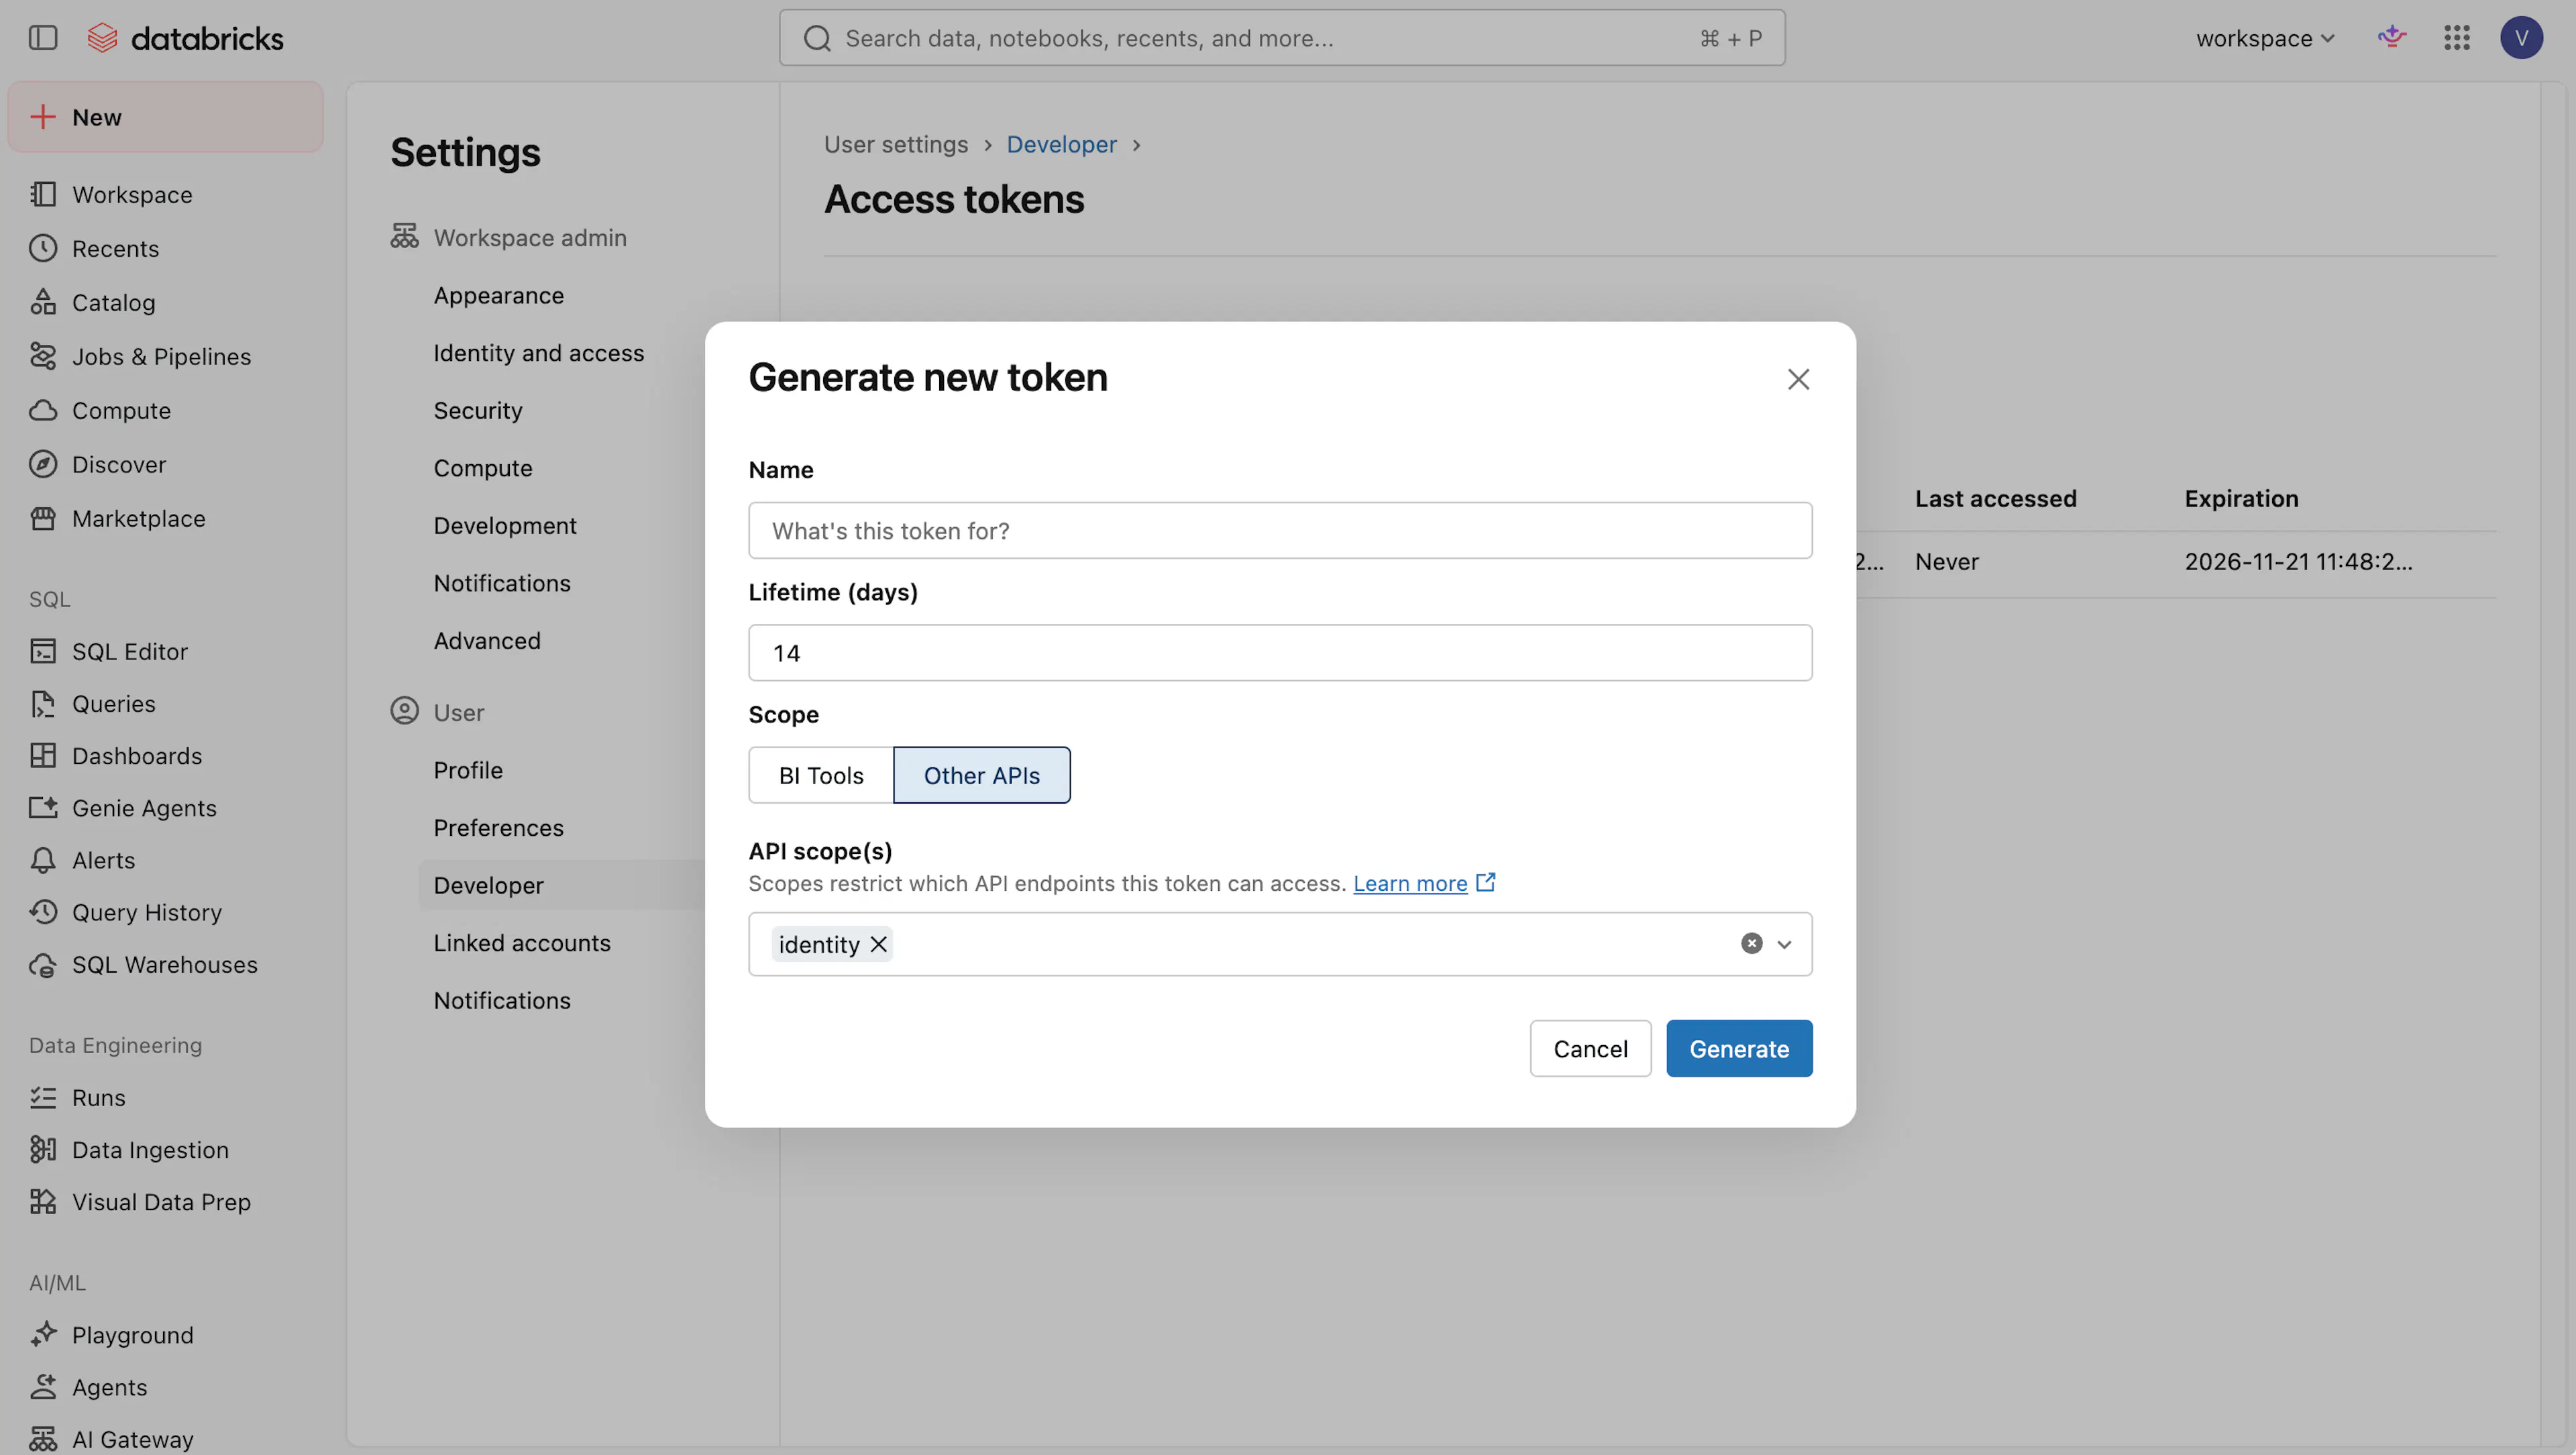Click the New button in the sidebar
Image resolution: width=2576 pixels, height=1455 pixels.
pyautogui.click(x=165, y=117)
